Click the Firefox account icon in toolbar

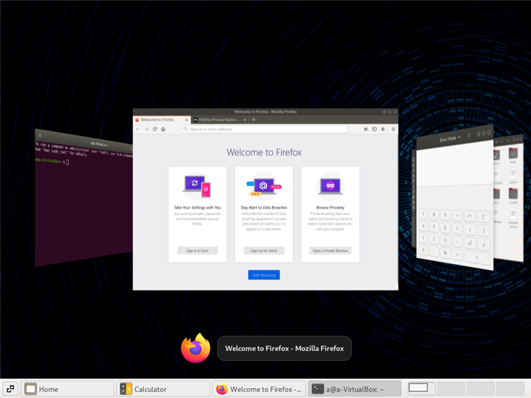tap(382, 129)
